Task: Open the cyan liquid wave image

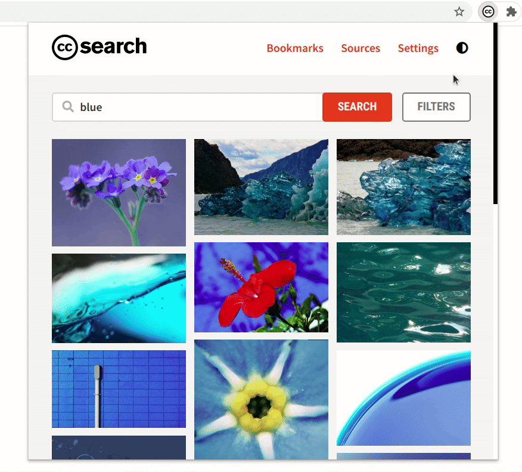Action: pyautogui.click(x=119, y=298)
